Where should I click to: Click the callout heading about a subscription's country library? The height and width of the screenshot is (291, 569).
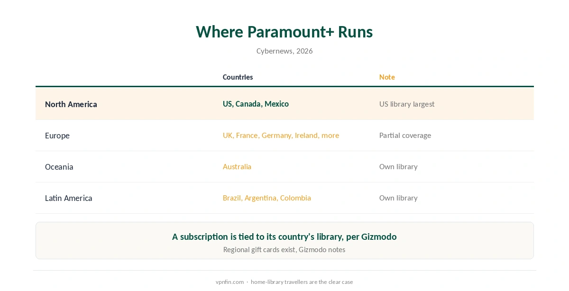click(x=284, y=236)
